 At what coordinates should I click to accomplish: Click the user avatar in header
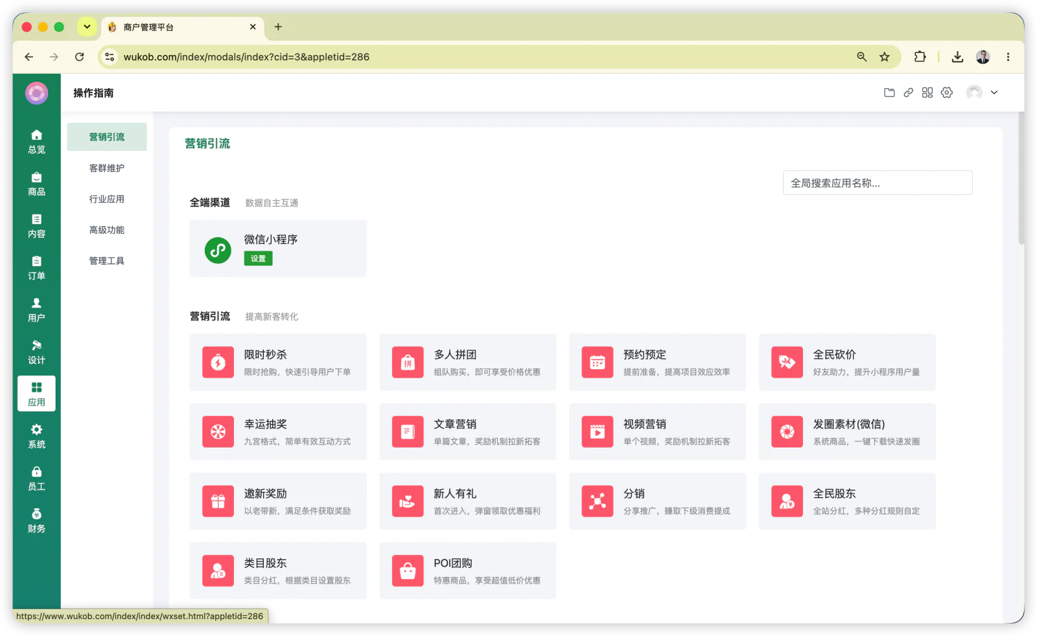tap(974, 93)
